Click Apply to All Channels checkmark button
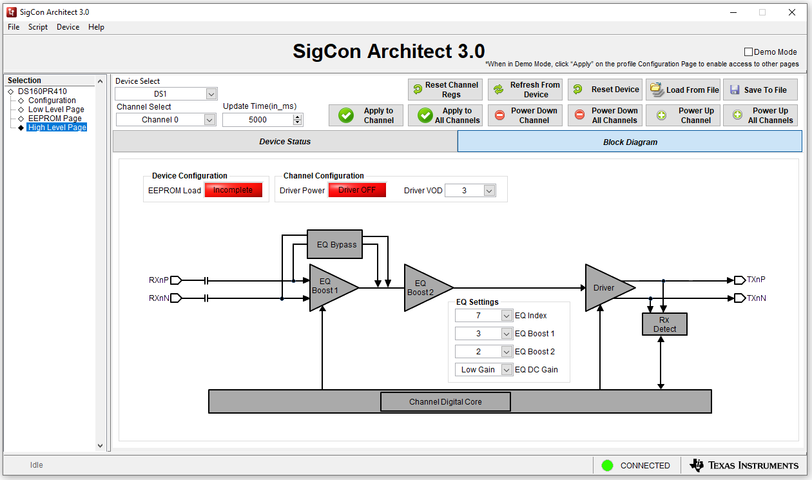 click(445, 115)
